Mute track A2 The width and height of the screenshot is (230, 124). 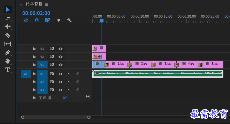point(60,82)
